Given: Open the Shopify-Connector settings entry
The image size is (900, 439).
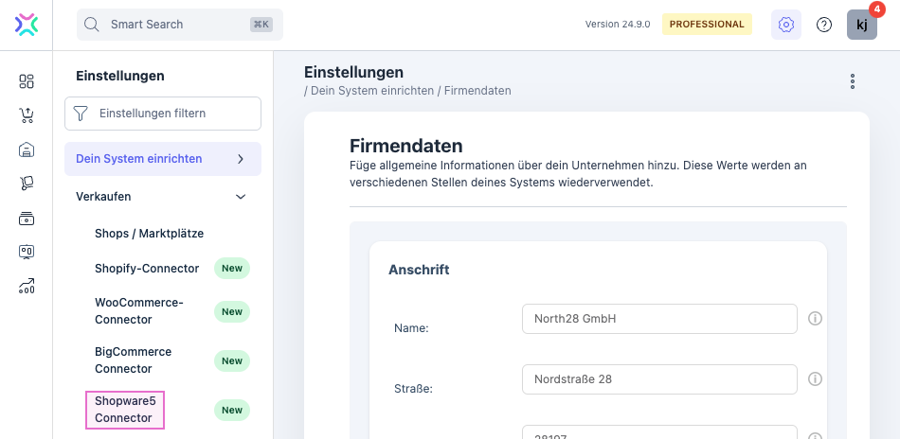Looking at the screenshot, I should click(147, 268).
